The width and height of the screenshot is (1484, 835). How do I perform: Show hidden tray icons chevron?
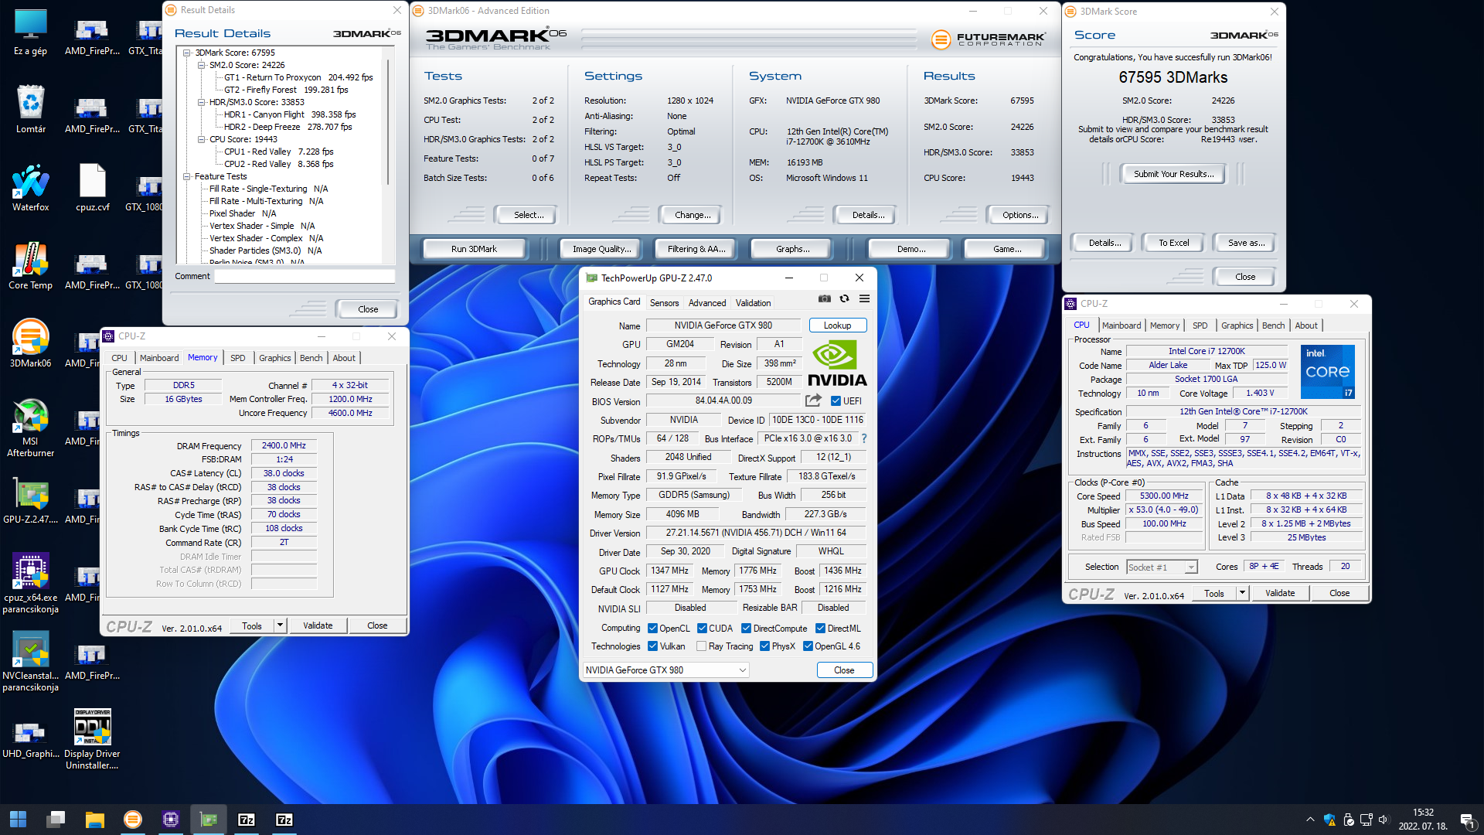(x=1310, y=820)
